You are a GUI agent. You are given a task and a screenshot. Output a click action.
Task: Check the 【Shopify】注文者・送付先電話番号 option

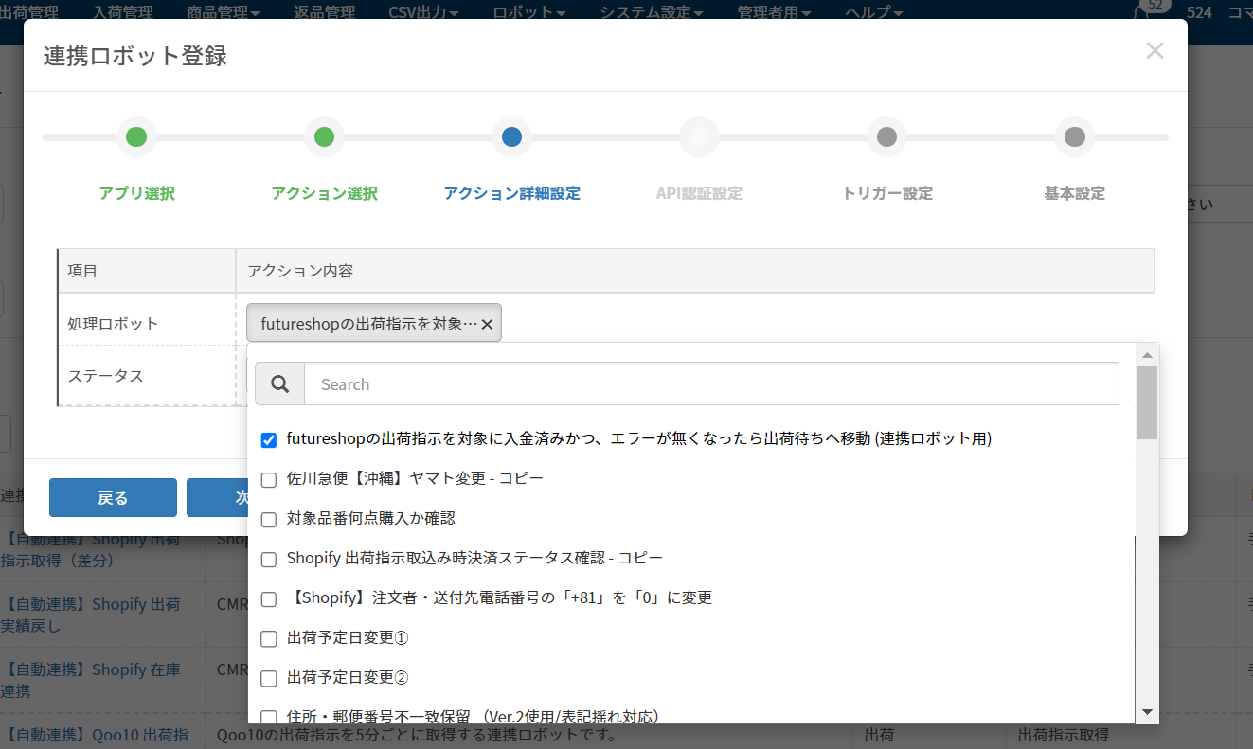pyautogui.click(x=269, y=598)
